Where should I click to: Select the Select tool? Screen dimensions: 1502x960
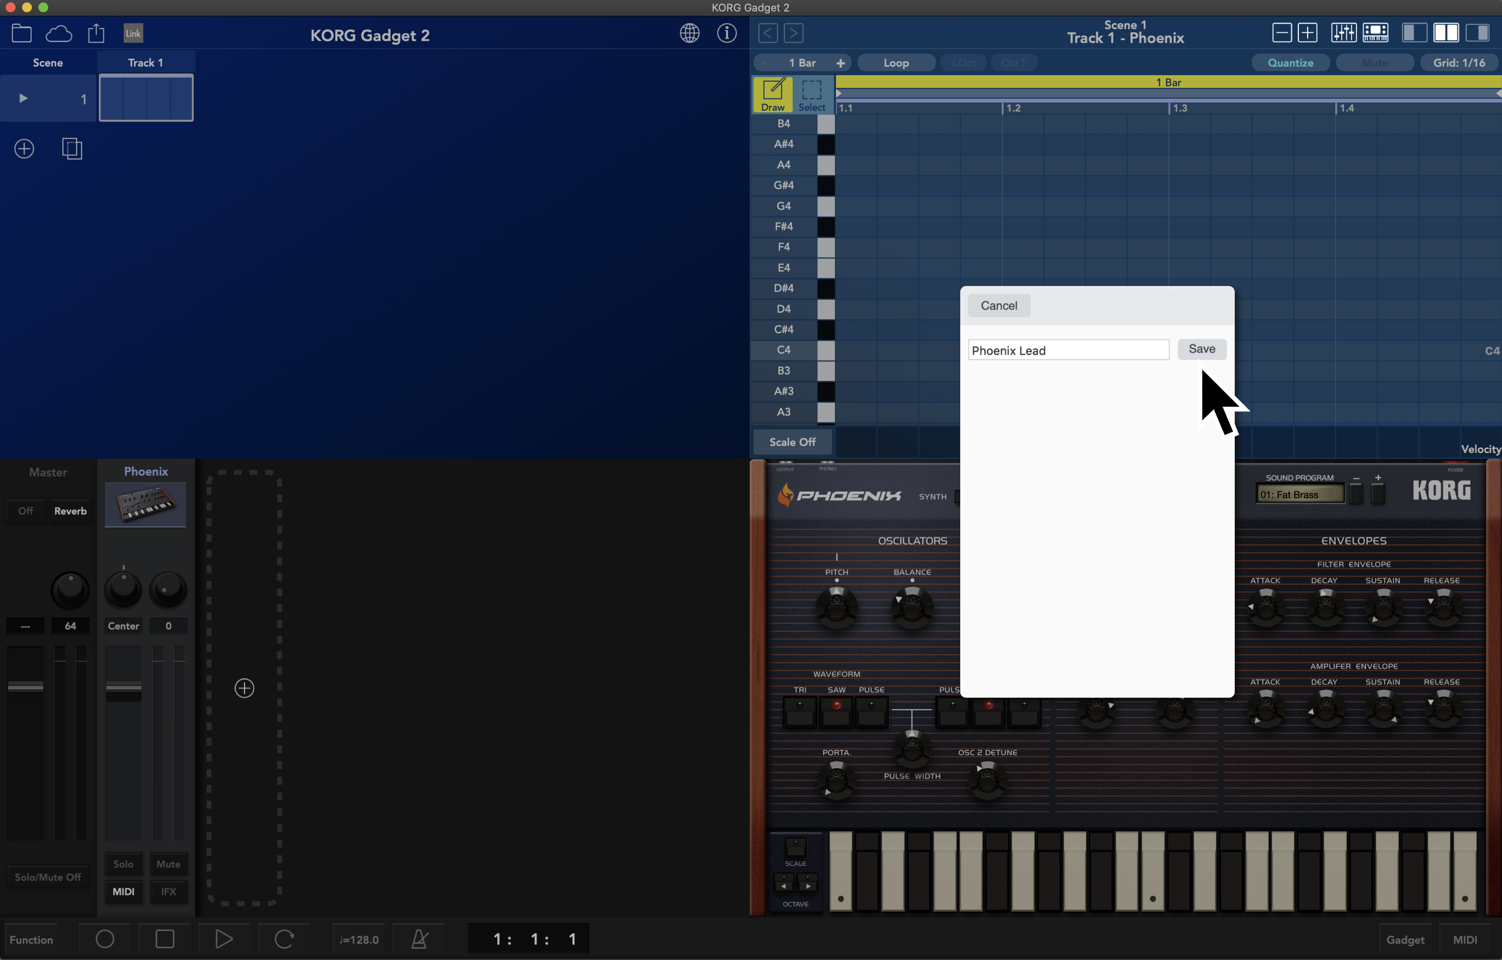(812, 95)
